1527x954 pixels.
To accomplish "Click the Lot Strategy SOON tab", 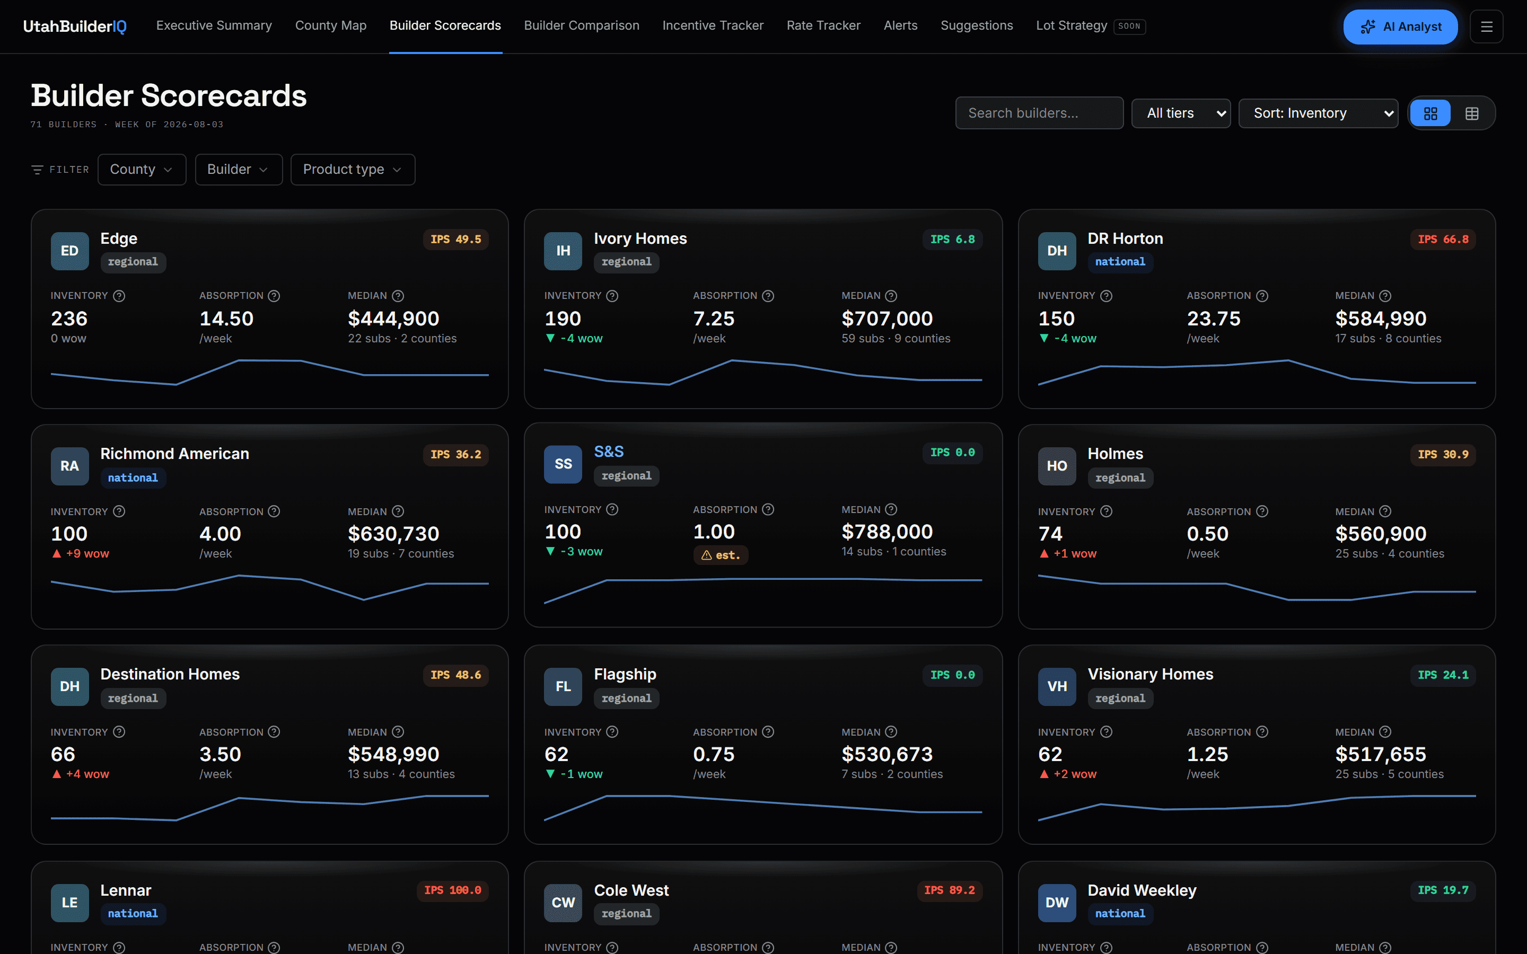I will point(1090,26).
